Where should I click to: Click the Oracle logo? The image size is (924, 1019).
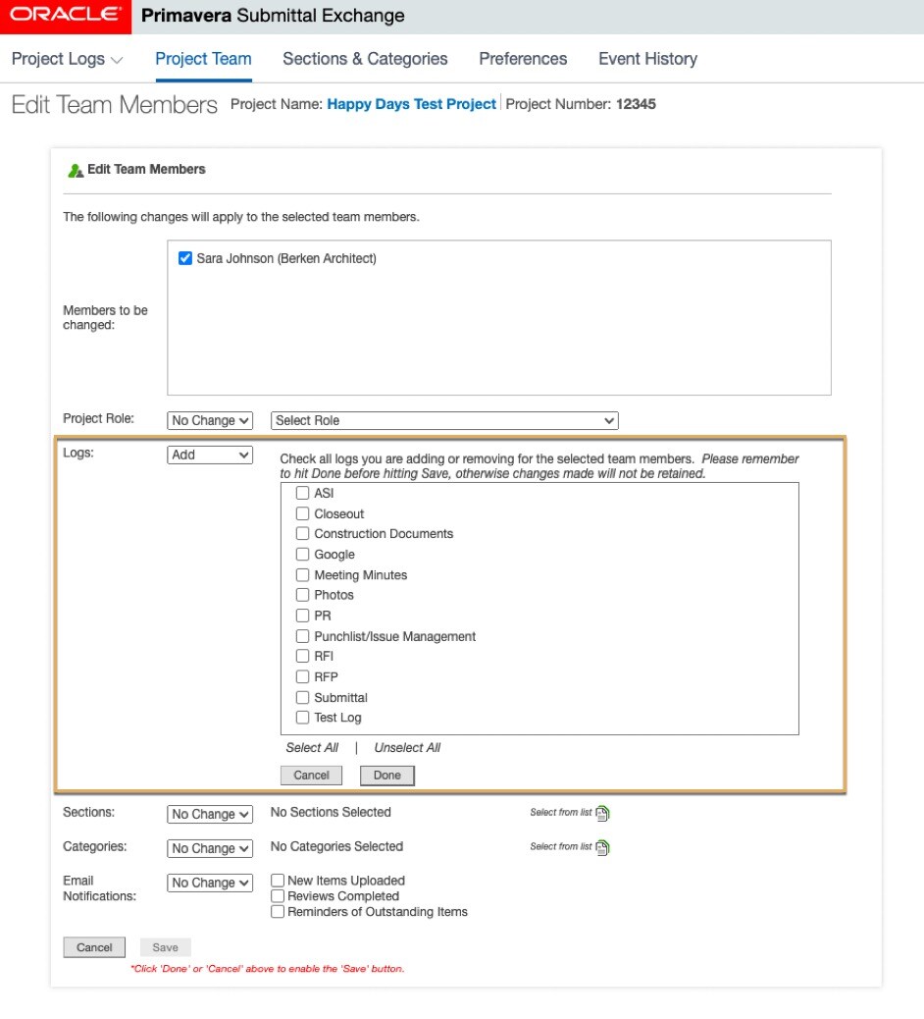[x=65, y=16]
